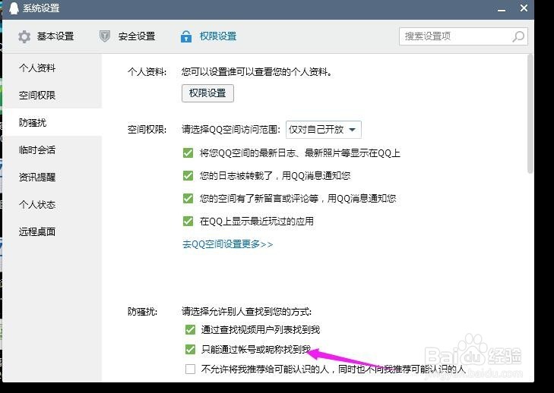Click text 您可以设置谁可以查看您的个人资料。
This screenshot has height=393, width=554.
pyautogui.click(x=257, y=72)
